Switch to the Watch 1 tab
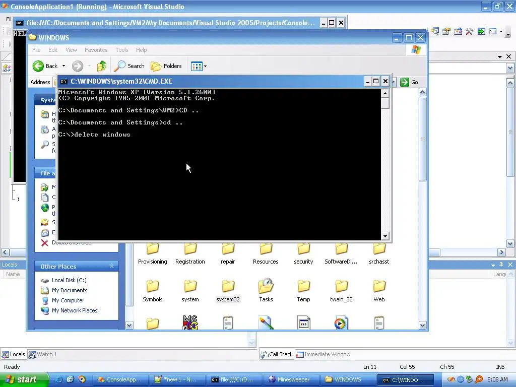 pyautogui.click(x=43, y=354)
